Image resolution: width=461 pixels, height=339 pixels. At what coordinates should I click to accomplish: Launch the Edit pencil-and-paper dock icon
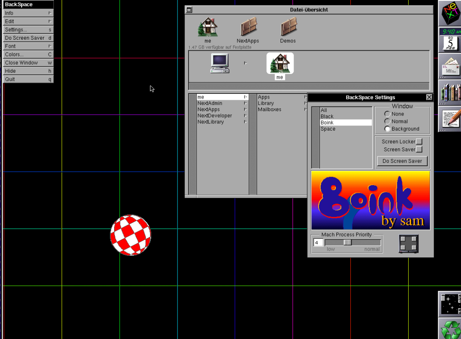pyautogui.click(x=450, y=118)
